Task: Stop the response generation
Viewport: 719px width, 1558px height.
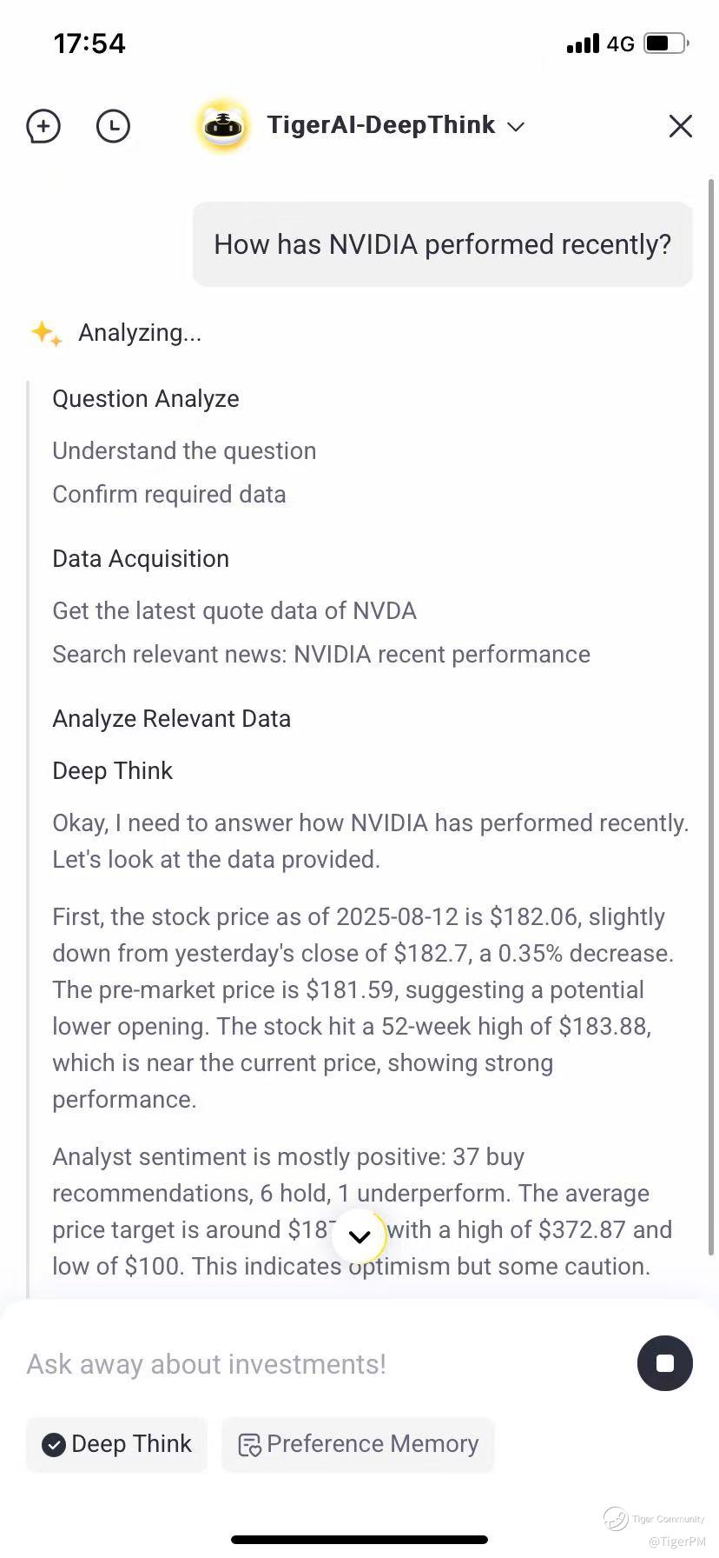Action: (664, 1363)
